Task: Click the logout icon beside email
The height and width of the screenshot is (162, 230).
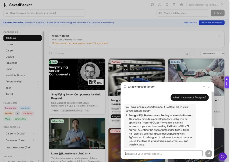Action: 222,5
